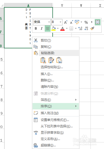Viewport: 104px width, 149px height.
Task: Click the phonetic wén icon
Action: click(x=36, y=133)
